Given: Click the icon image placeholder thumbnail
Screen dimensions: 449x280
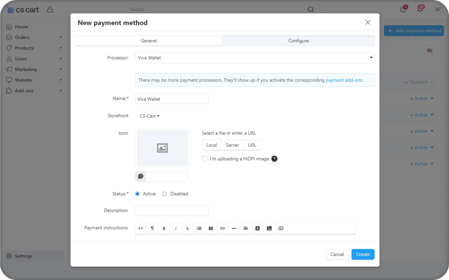Looking at the screenshot, I should coord(163,148).
